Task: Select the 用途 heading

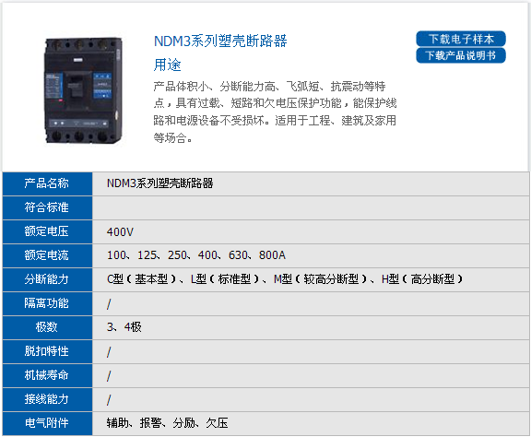Action: click(x=167, y=65)
